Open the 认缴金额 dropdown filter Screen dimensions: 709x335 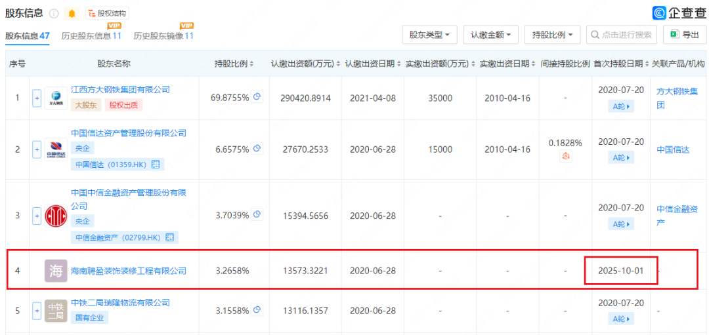point(491,35)
